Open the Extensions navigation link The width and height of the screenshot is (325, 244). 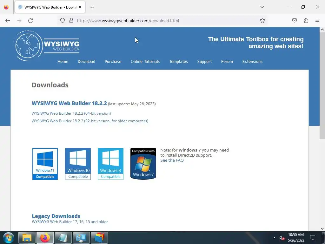point(252,61)
